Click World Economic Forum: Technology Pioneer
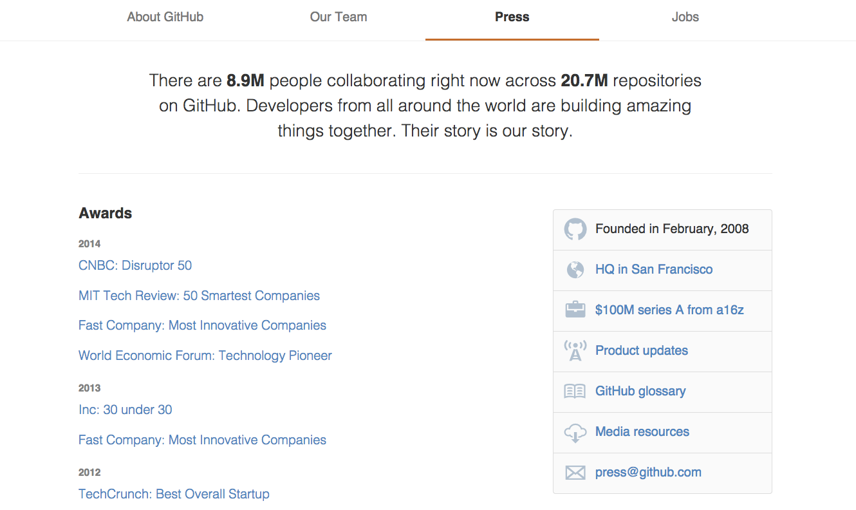Image resolution: width=856 pixels, height=510 pixels. [205, 355]
